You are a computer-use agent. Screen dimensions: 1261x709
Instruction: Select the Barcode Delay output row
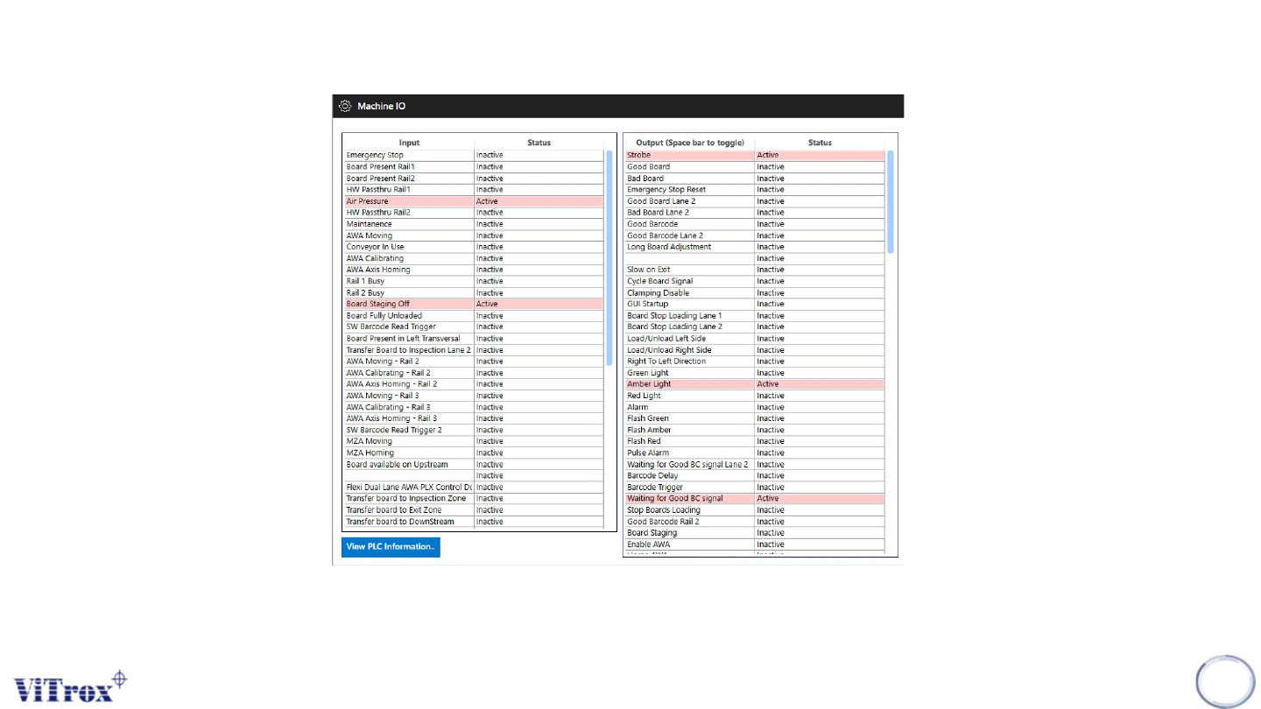tap(755, 475)
